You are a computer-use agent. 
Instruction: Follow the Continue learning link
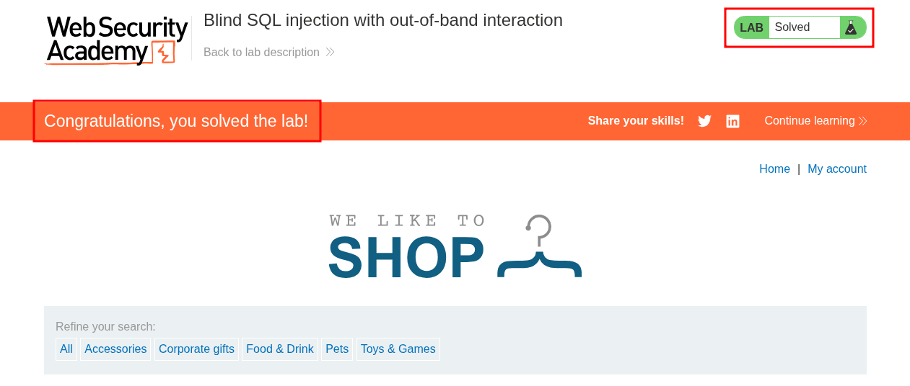pos(809,121)
